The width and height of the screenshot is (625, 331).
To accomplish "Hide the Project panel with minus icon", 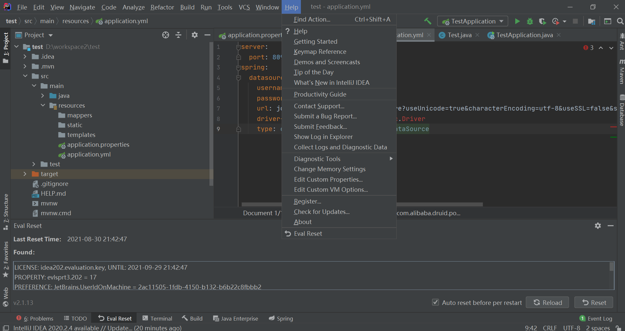I will pos(207,35).
